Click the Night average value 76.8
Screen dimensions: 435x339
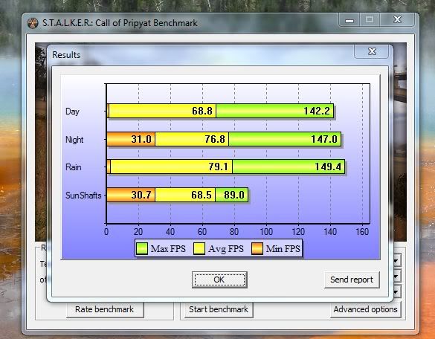pos(215,139)
